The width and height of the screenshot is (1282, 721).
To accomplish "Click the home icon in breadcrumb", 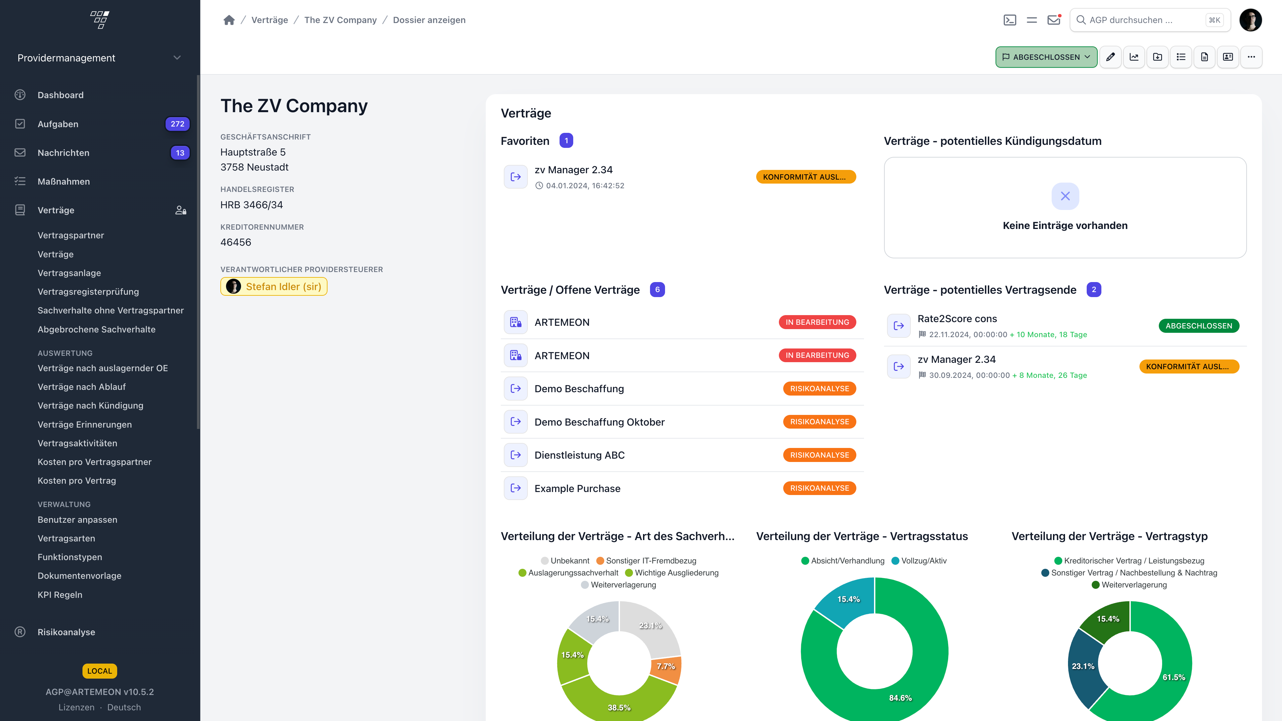I will coord(229,20).
